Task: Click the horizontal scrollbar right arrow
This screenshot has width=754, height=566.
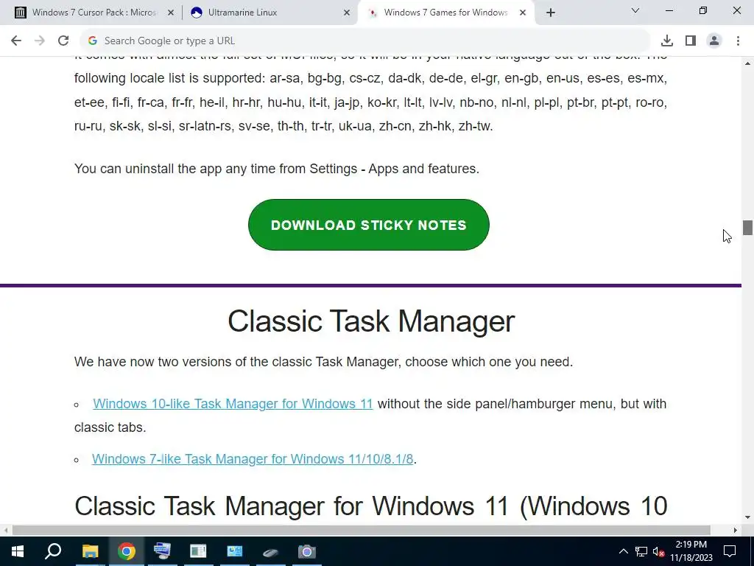Action: [x=736, y=531]
